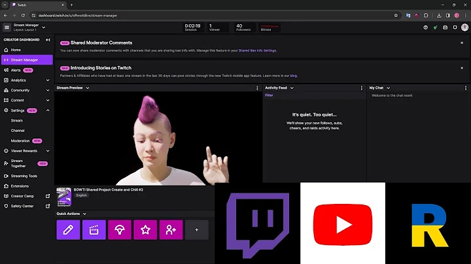
Task: Open Stream Preview panel options menu
Action: click(x=257, y=88)
